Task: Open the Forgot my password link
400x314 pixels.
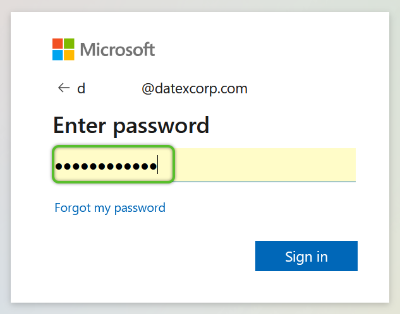Action: click(110, 208)
